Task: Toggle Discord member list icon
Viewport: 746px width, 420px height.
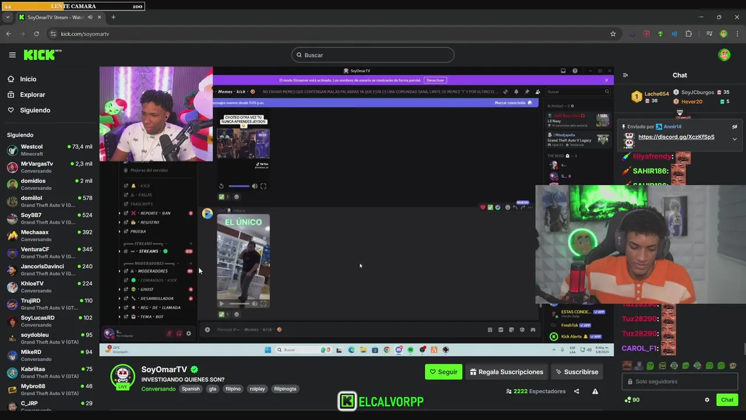Action: pyautogui.click(x=537, y=92)
